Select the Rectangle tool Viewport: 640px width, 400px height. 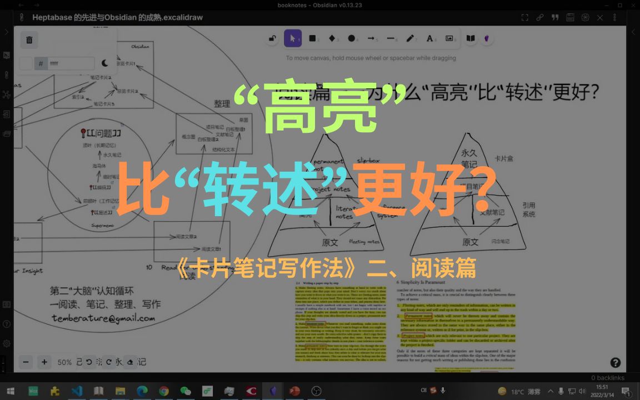pos(313,38)
